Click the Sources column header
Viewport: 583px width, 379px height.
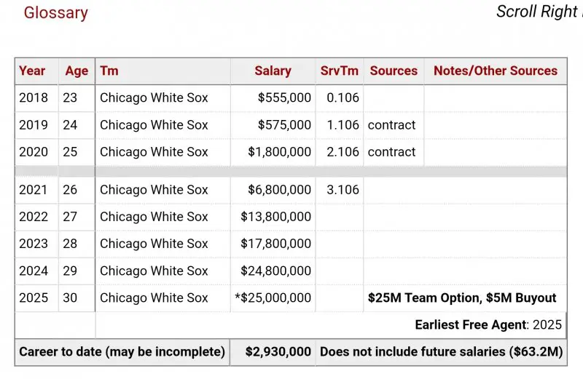click(394, 71)
